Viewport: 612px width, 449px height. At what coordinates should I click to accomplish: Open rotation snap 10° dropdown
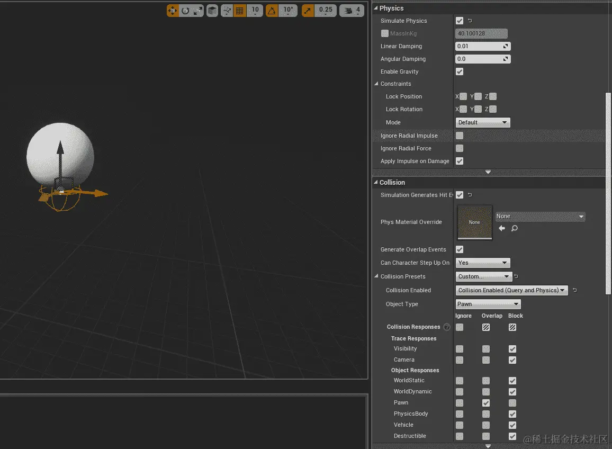point(288,11)
